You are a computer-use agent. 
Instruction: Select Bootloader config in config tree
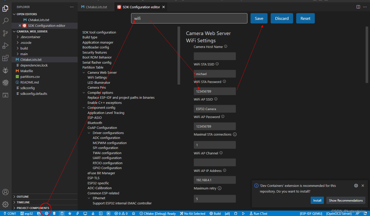point(96,47)
